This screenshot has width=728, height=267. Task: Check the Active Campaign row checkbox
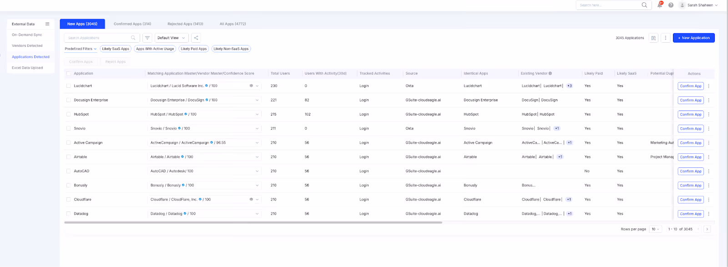pyautogui.click(x=69, y=142)
